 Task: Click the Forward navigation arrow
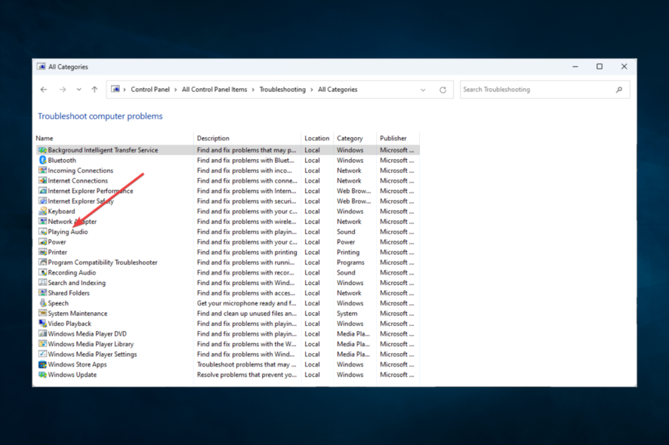coord(62,90)
